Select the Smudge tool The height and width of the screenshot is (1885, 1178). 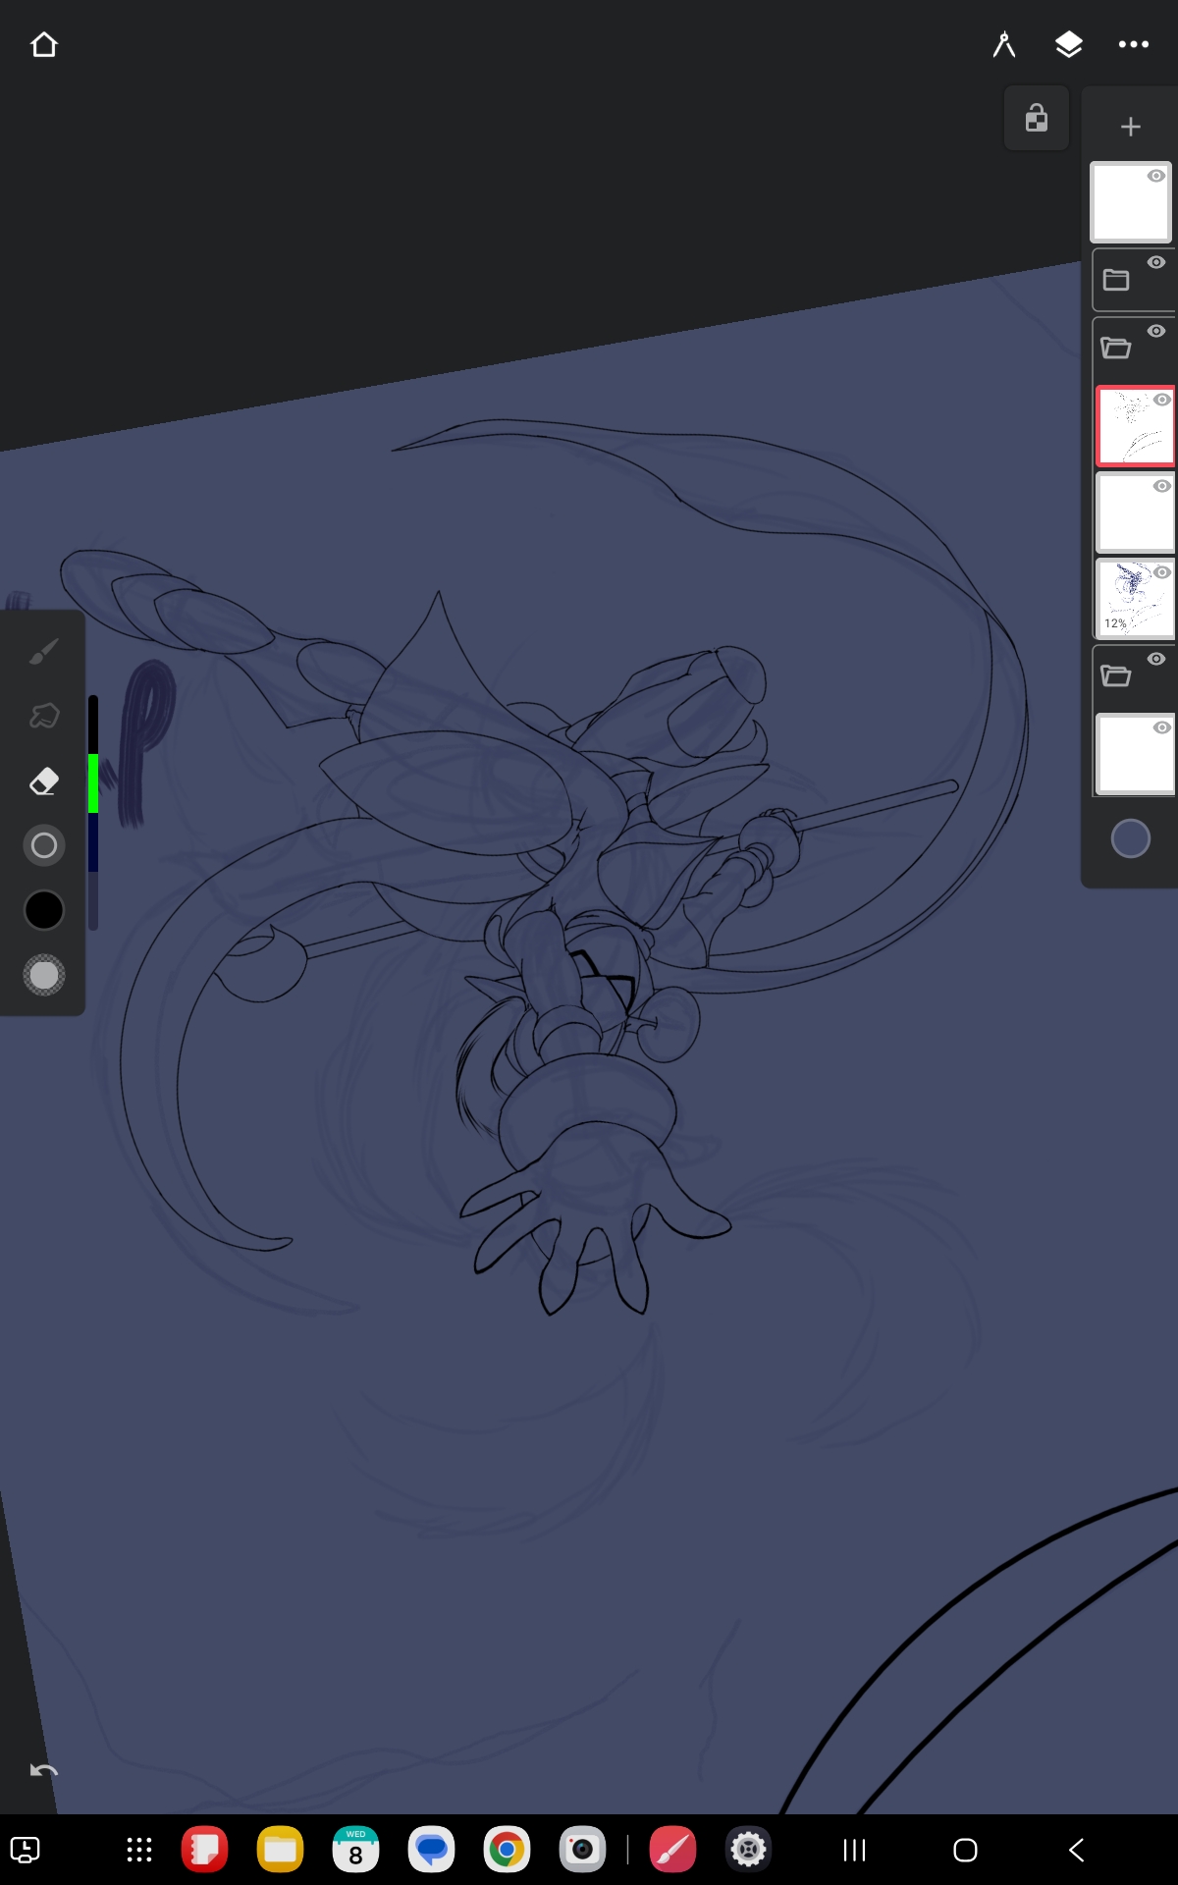tap(44, 717)
